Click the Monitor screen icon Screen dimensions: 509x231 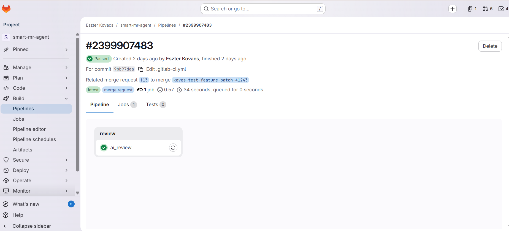click(6, 191)
